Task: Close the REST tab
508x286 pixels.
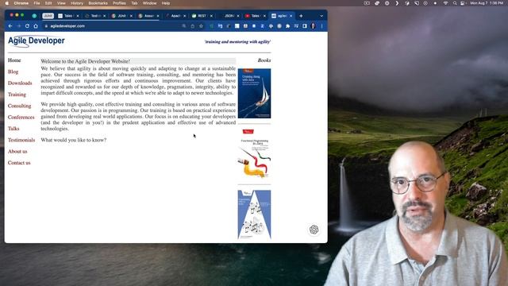Action: click(x=211, y=16)
